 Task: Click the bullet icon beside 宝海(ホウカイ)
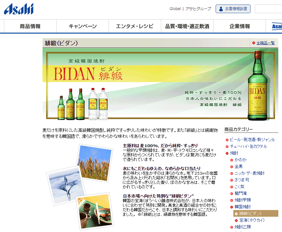pos(236,220)
